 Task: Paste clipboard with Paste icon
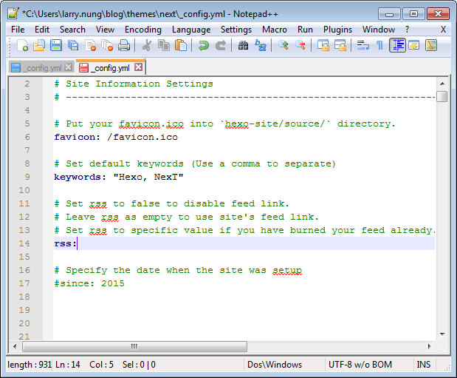181,46
